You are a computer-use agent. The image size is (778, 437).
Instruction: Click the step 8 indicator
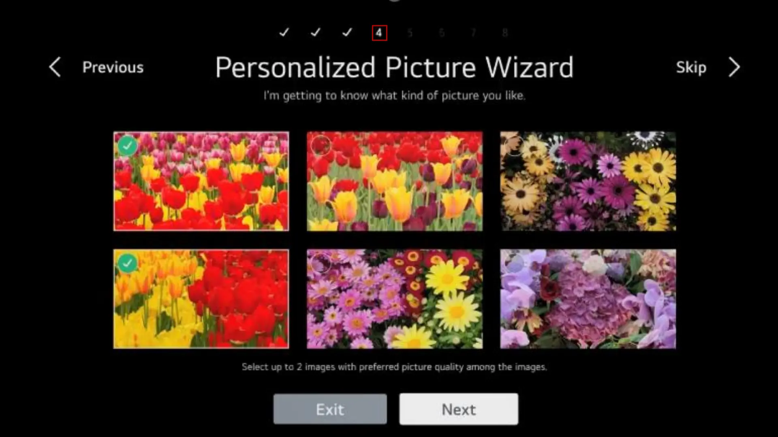pyautogui.click(x=505, y=33)
